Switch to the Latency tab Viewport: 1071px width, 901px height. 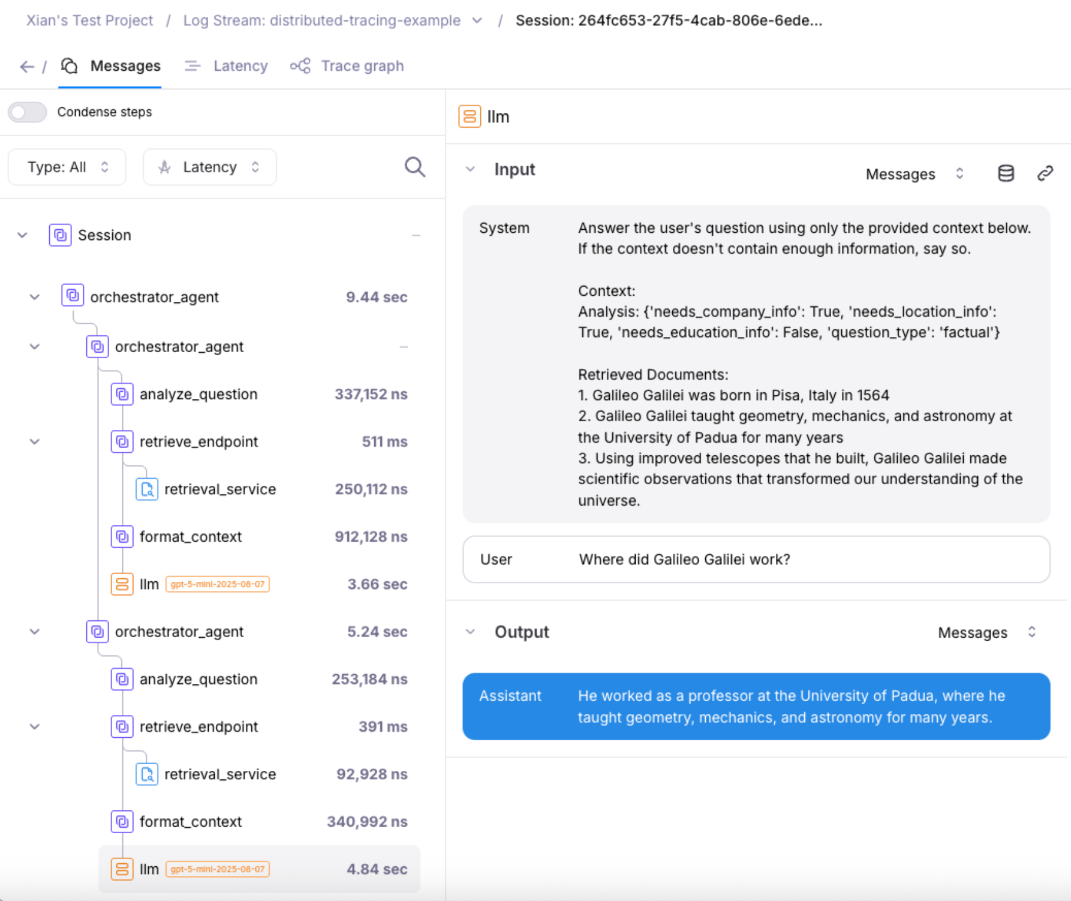pos(226,66)
